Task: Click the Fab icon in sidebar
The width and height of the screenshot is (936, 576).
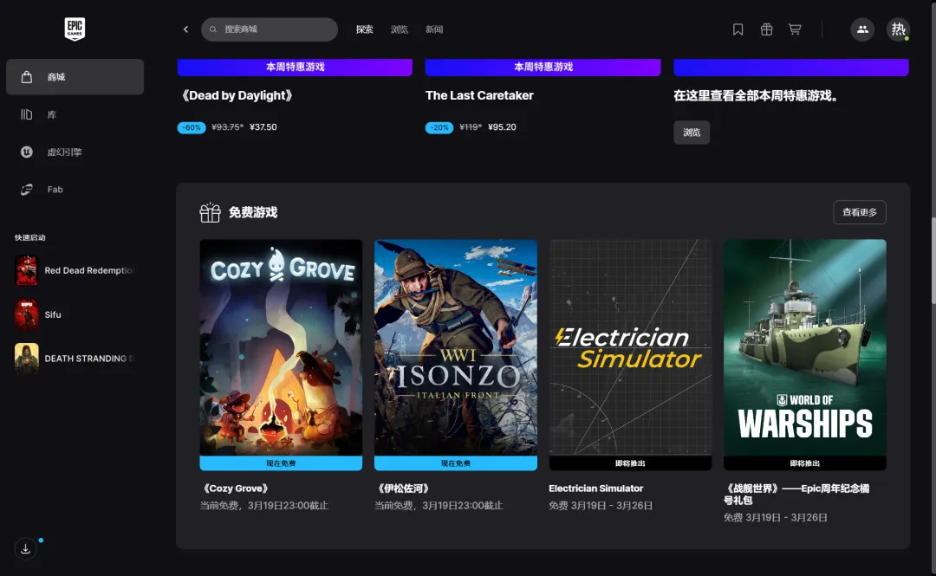Action: click(27, 189)
